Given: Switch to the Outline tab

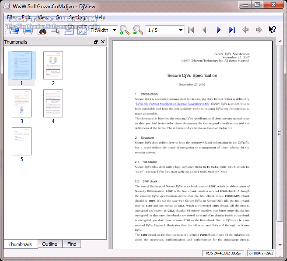Looking at the screenshot, I should [49, 244].
